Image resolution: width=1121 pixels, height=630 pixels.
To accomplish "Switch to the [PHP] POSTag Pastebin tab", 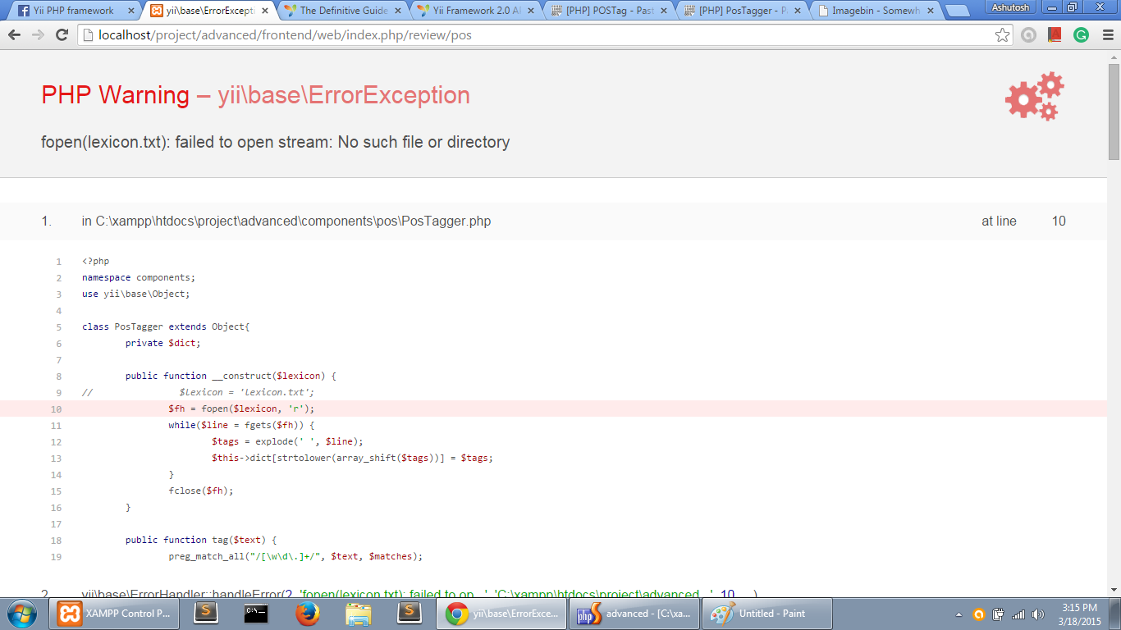I will [610, 11].
